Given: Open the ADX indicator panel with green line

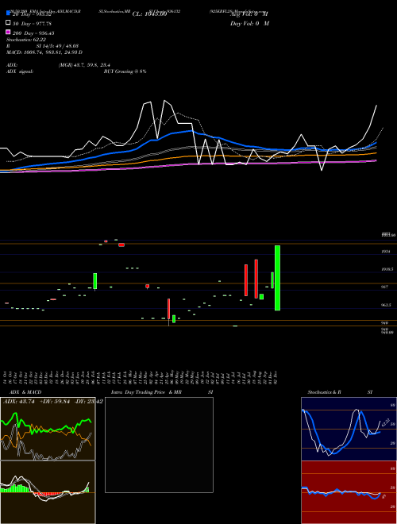Looking at the screenshot, I should [48, 429].
